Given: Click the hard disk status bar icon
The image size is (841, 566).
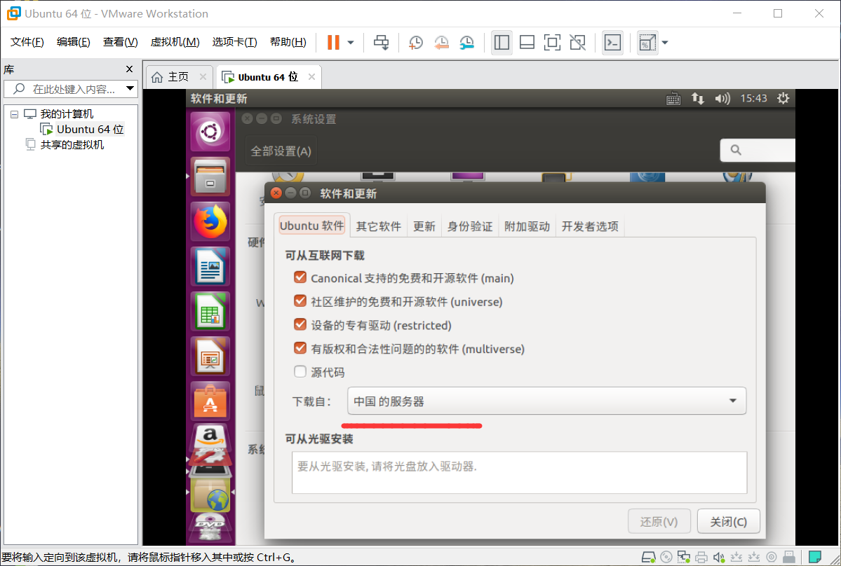Looking at the screenshot, I should pyautogui.click(x=648, y=558).
